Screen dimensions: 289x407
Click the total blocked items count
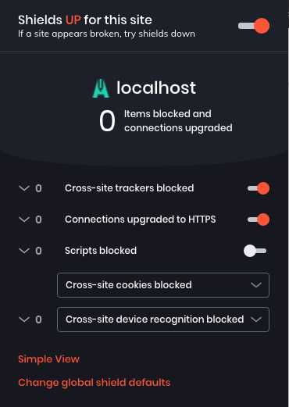tap(107, 121)
